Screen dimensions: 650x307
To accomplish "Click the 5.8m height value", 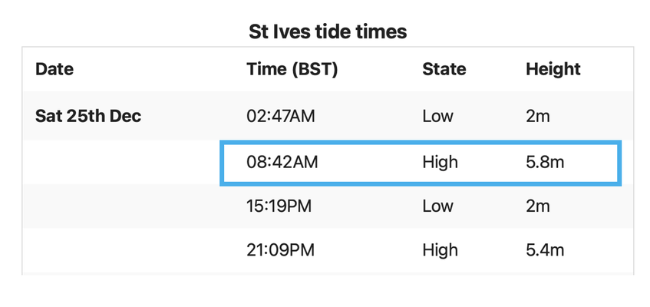I will (545, 162).
